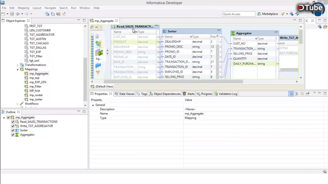Click the Marketplace toolbar icon

click(259, 14)
